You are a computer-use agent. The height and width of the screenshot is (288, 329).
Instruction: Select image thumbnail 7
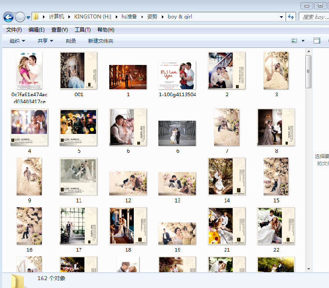[227, 127]
